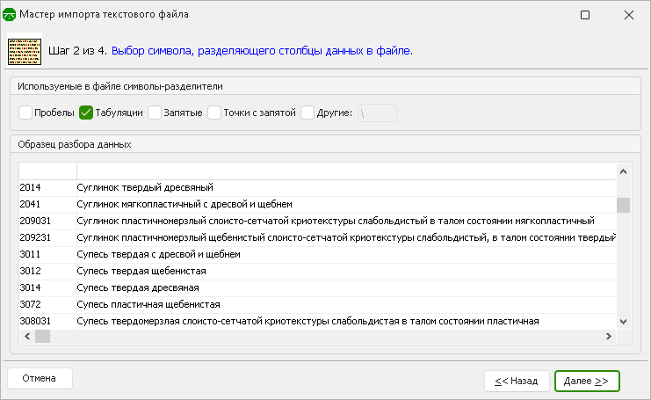Viewport: 651px width, 400px height.
Task: Click the scroll right arrow in preview
Action: [609, 336]
